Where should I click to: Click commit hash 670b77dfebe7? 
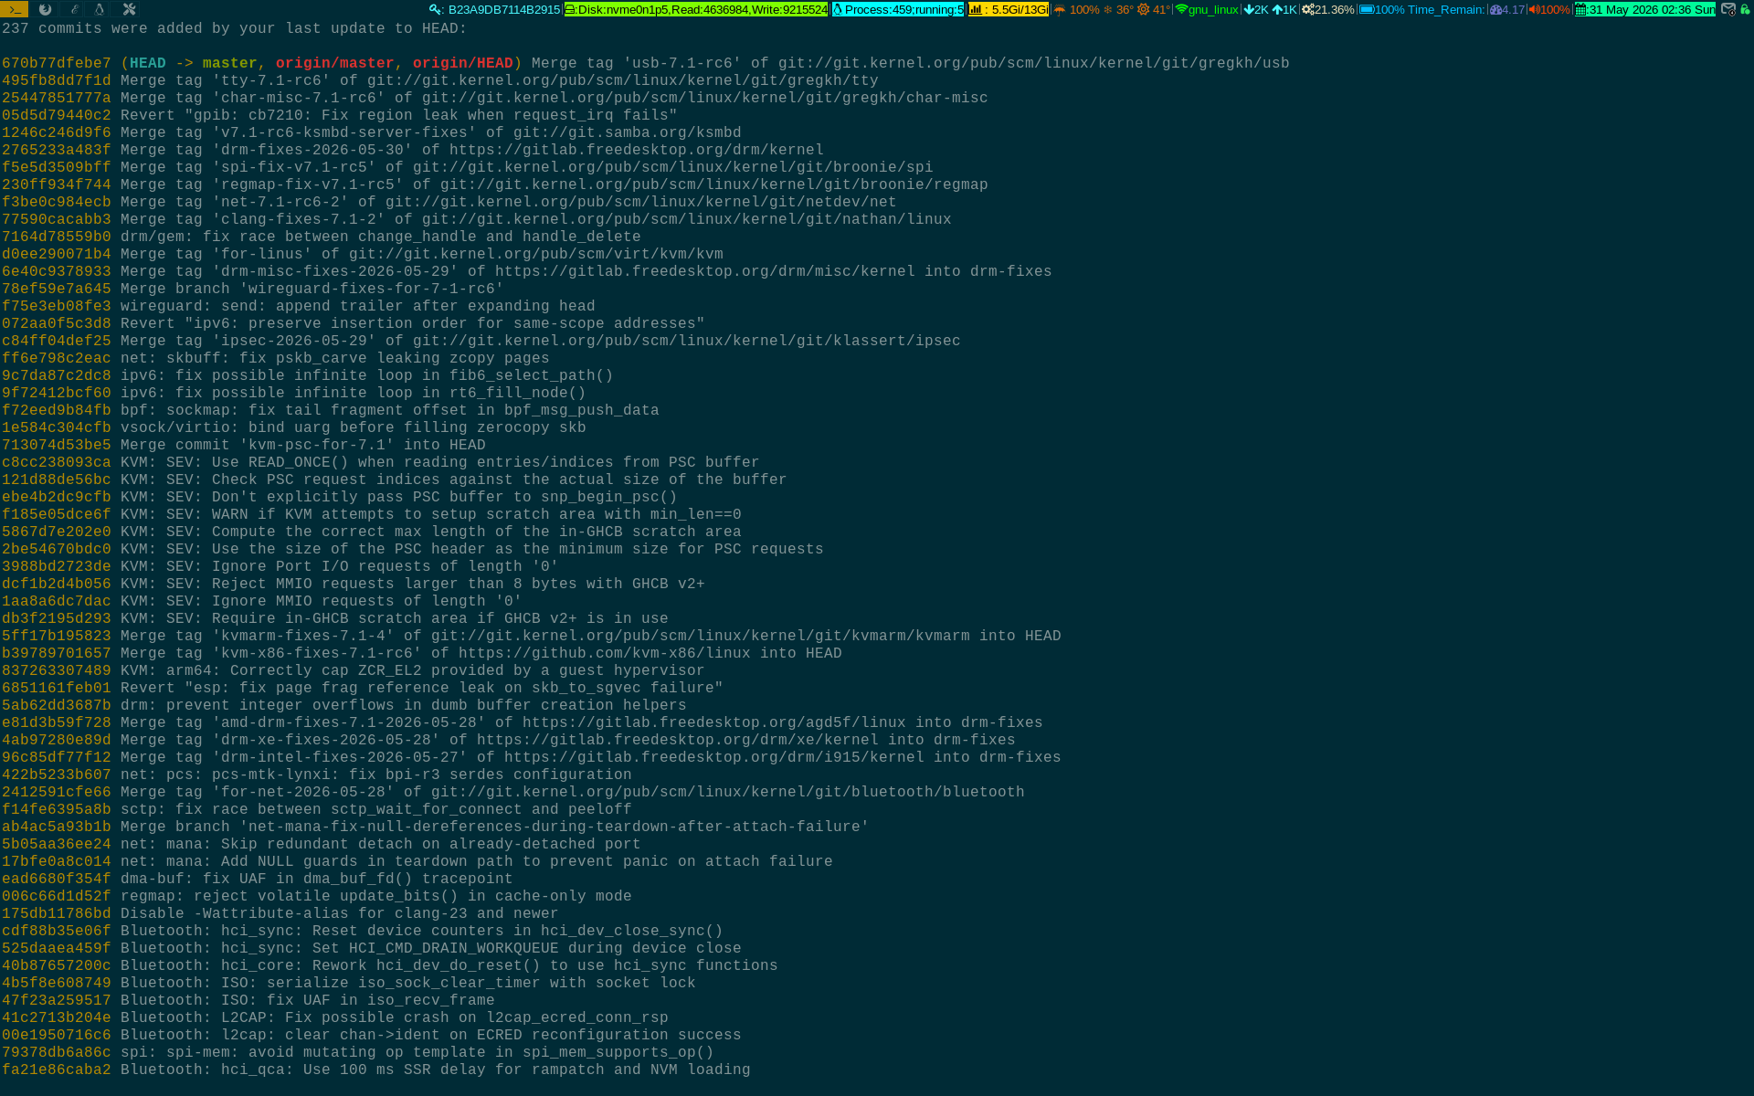(56, 63)
